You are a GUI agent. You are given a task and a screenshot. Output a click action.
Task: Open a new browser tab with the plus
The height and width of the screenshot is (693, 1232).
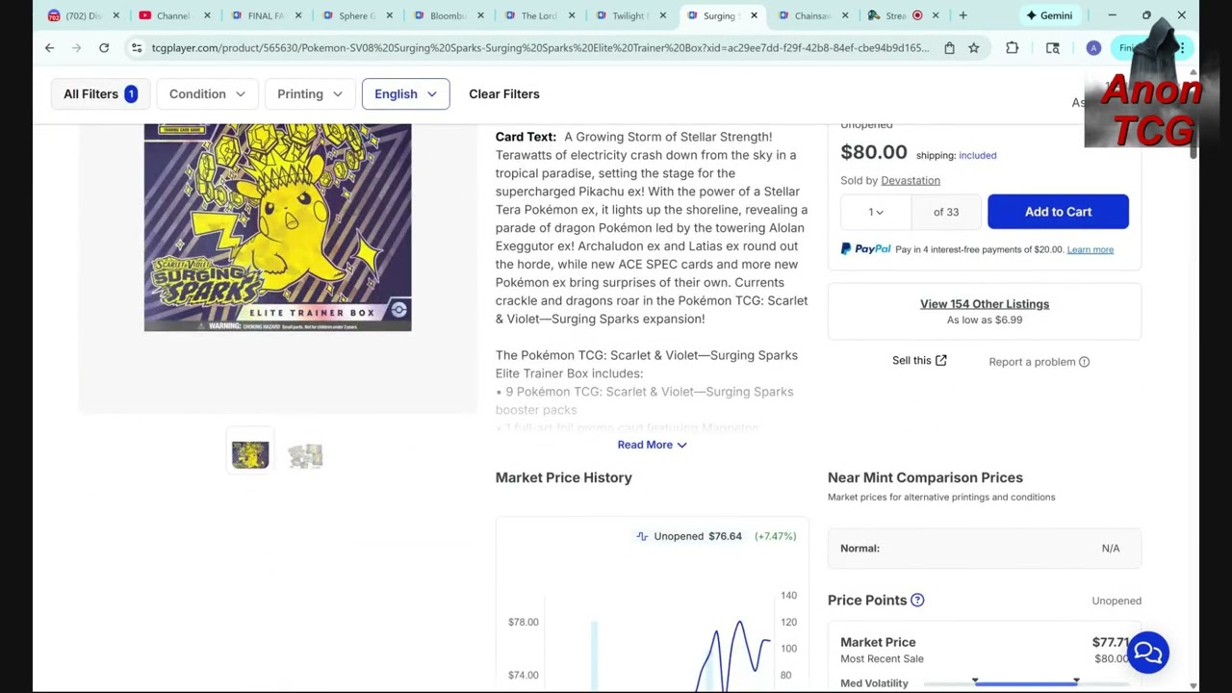962,15
